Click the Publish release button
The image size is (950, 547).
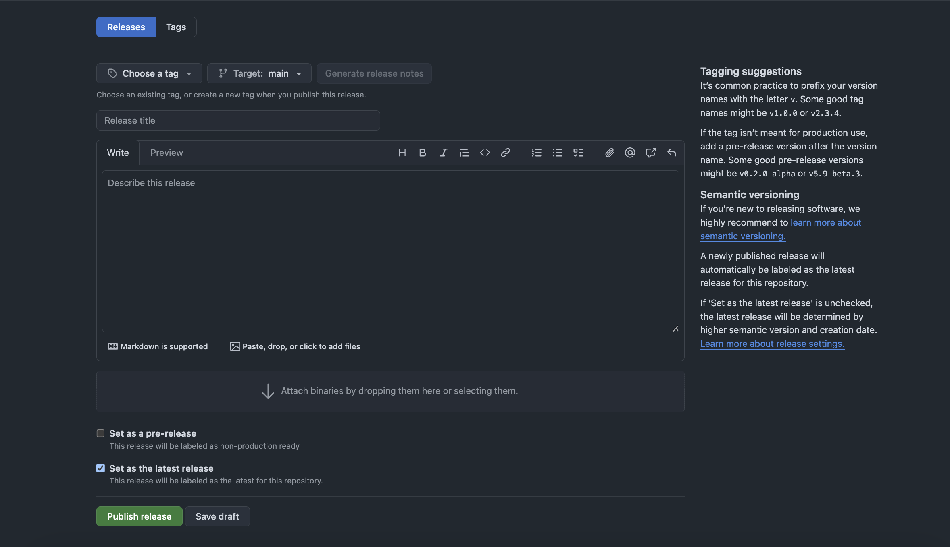(139, 516)
